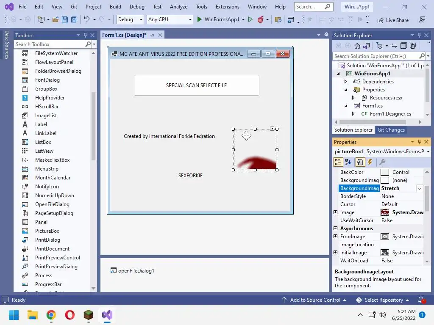Expand the ErrorImage property
This screenshot has height=325, width=434.
tap(336, 236)
